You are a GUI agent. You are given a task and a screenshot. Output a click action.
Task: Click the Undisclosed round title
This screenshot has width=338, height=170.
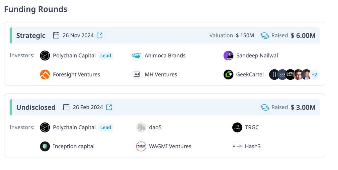[36, 107]
